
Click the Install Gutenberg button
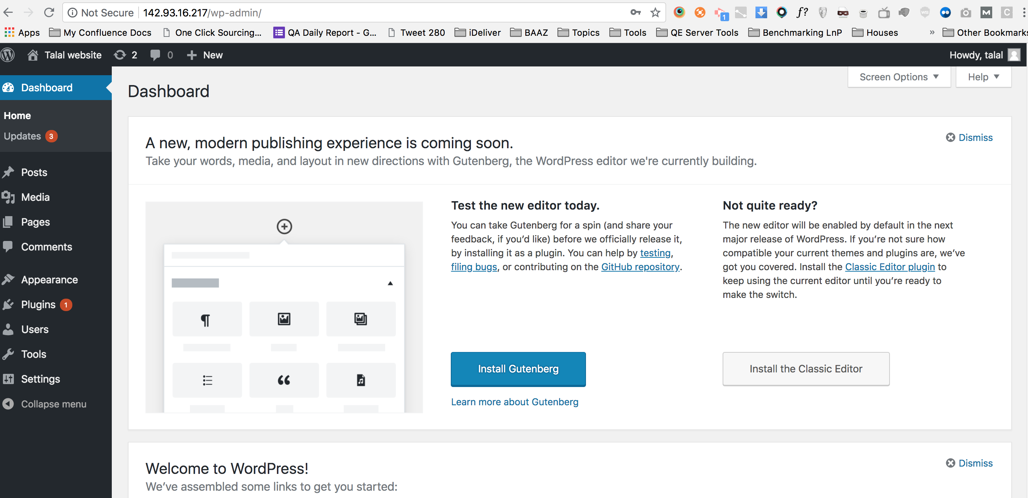pos(518,369)
